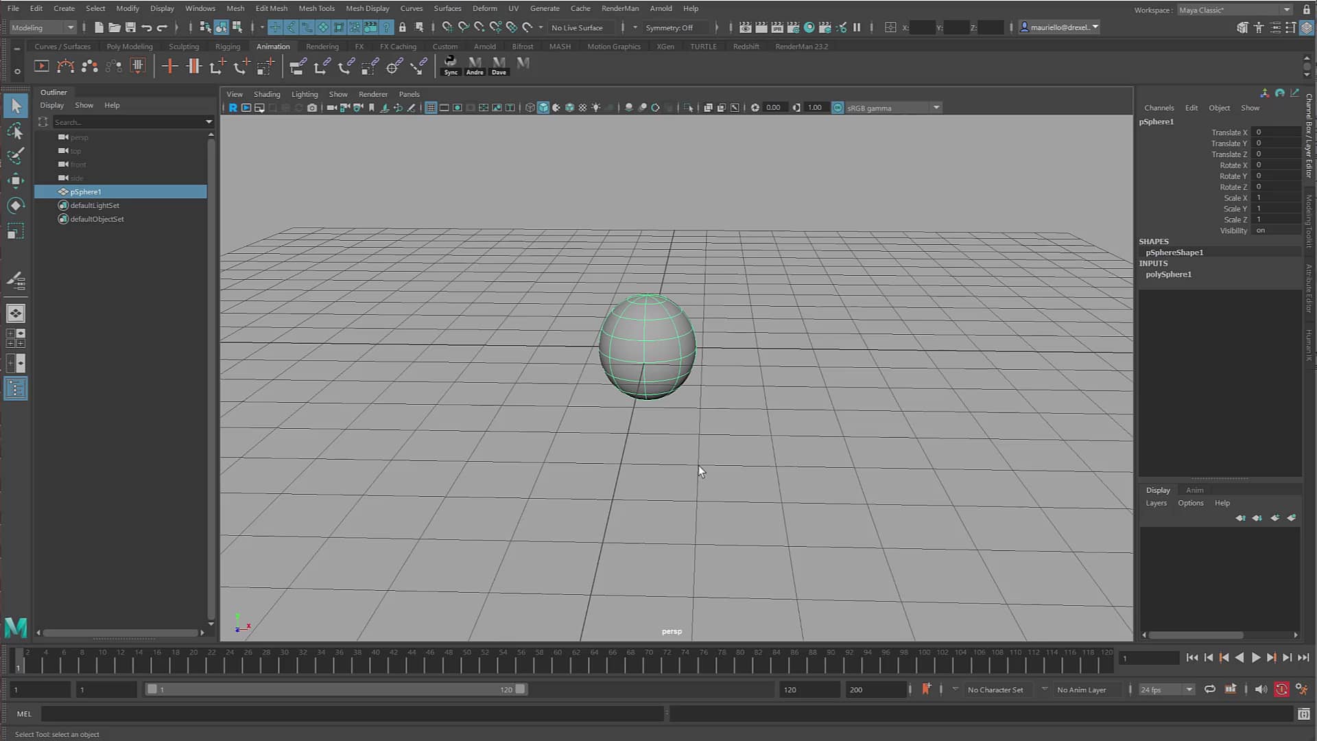
Task: Click the Sync shelf button
Action: (451, 65)
